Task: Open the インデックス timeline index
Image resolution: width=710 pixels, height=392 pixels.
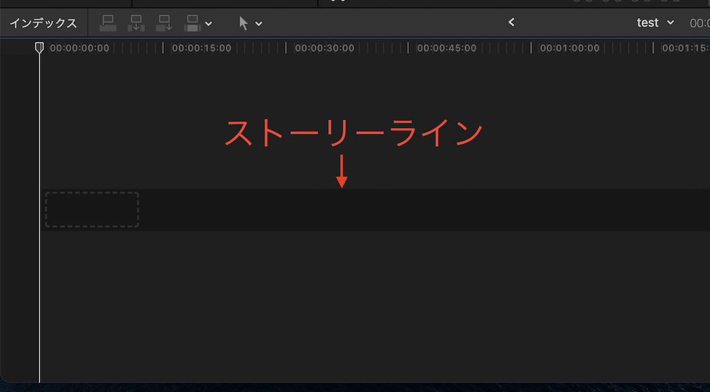Action: coord(44,23)
